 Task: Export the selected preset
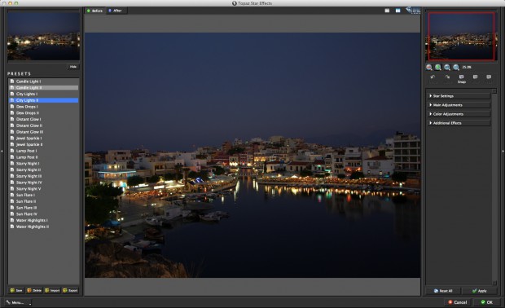point(70,291)
